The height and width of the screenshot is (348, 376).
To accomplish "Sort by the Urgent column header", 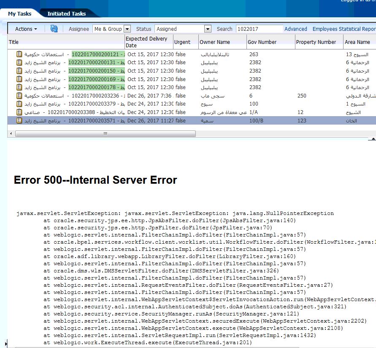I will (186, 42).
